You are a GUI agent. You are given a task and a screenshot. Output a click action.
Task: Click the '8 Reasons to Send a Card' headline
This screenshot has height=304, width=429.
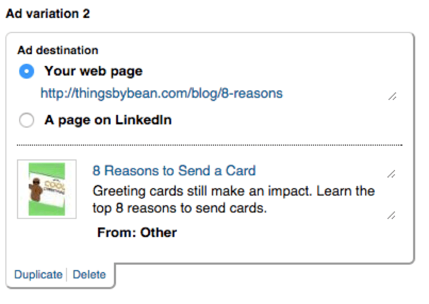pos(174,171)
